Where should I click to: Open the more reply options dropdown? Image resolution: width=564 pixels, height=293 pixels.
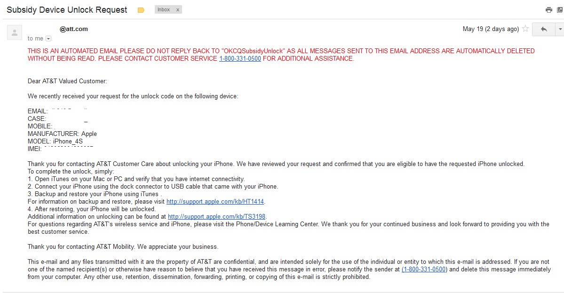pyautogui.click(x=560, y=29)
